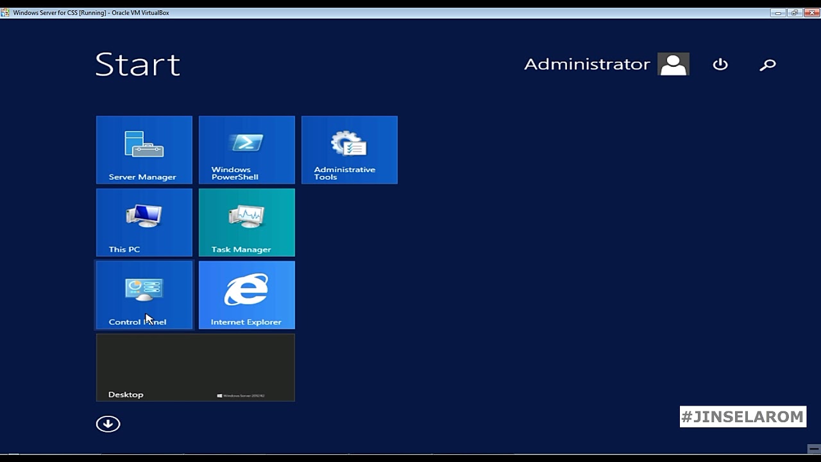821x462 pixels.
Task: Open the Control Panel tile
Action: point(144,295)
